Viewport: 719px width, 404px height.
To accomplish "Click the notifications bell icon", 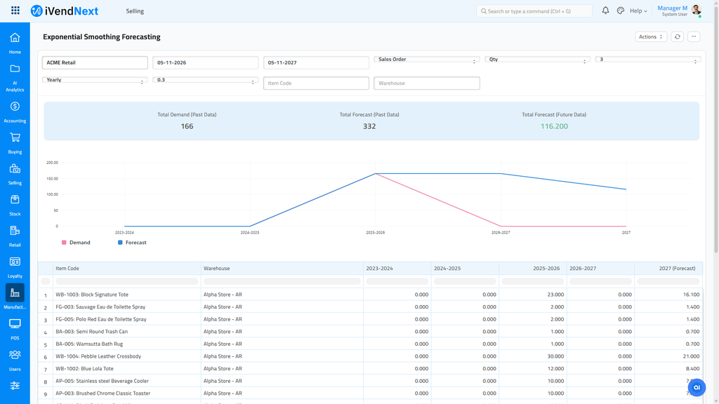I will (605, 11).
